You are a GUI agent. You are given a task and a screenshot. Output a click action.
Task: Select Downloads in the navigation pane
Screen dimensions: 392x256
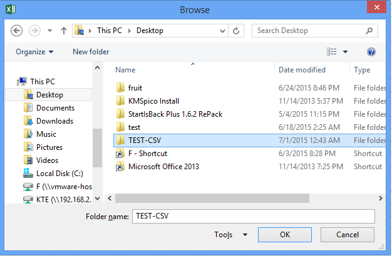[x=54, y=121]
